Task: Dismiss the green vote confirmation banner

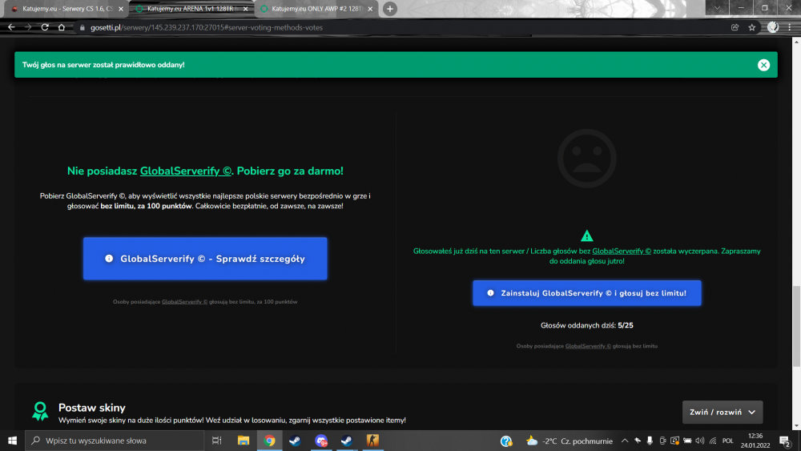Action: click(763, 65)
